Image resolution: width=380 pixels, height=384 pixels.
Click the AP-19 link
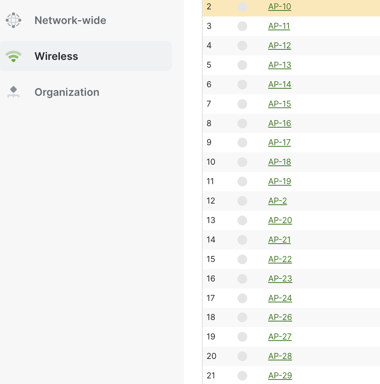coord(279,182)
